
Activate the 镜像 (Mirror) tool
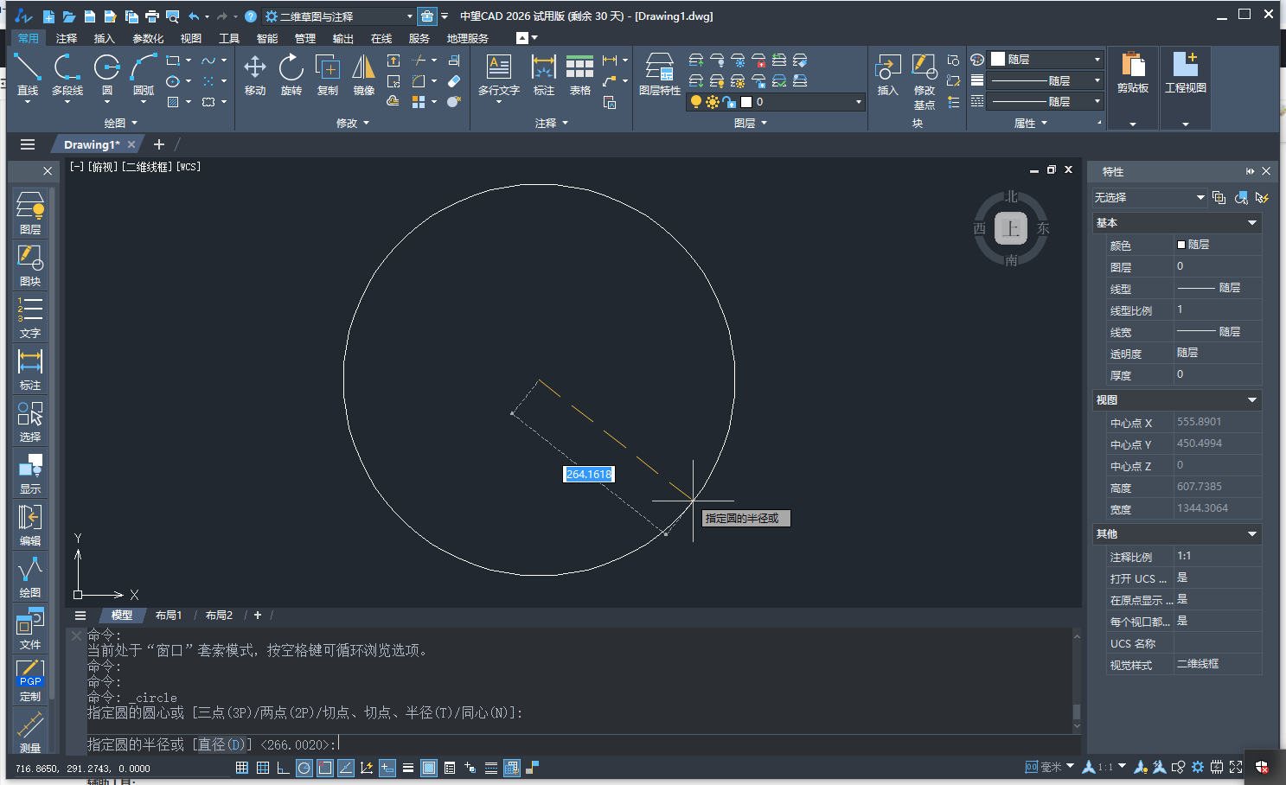tap(364, 74)
